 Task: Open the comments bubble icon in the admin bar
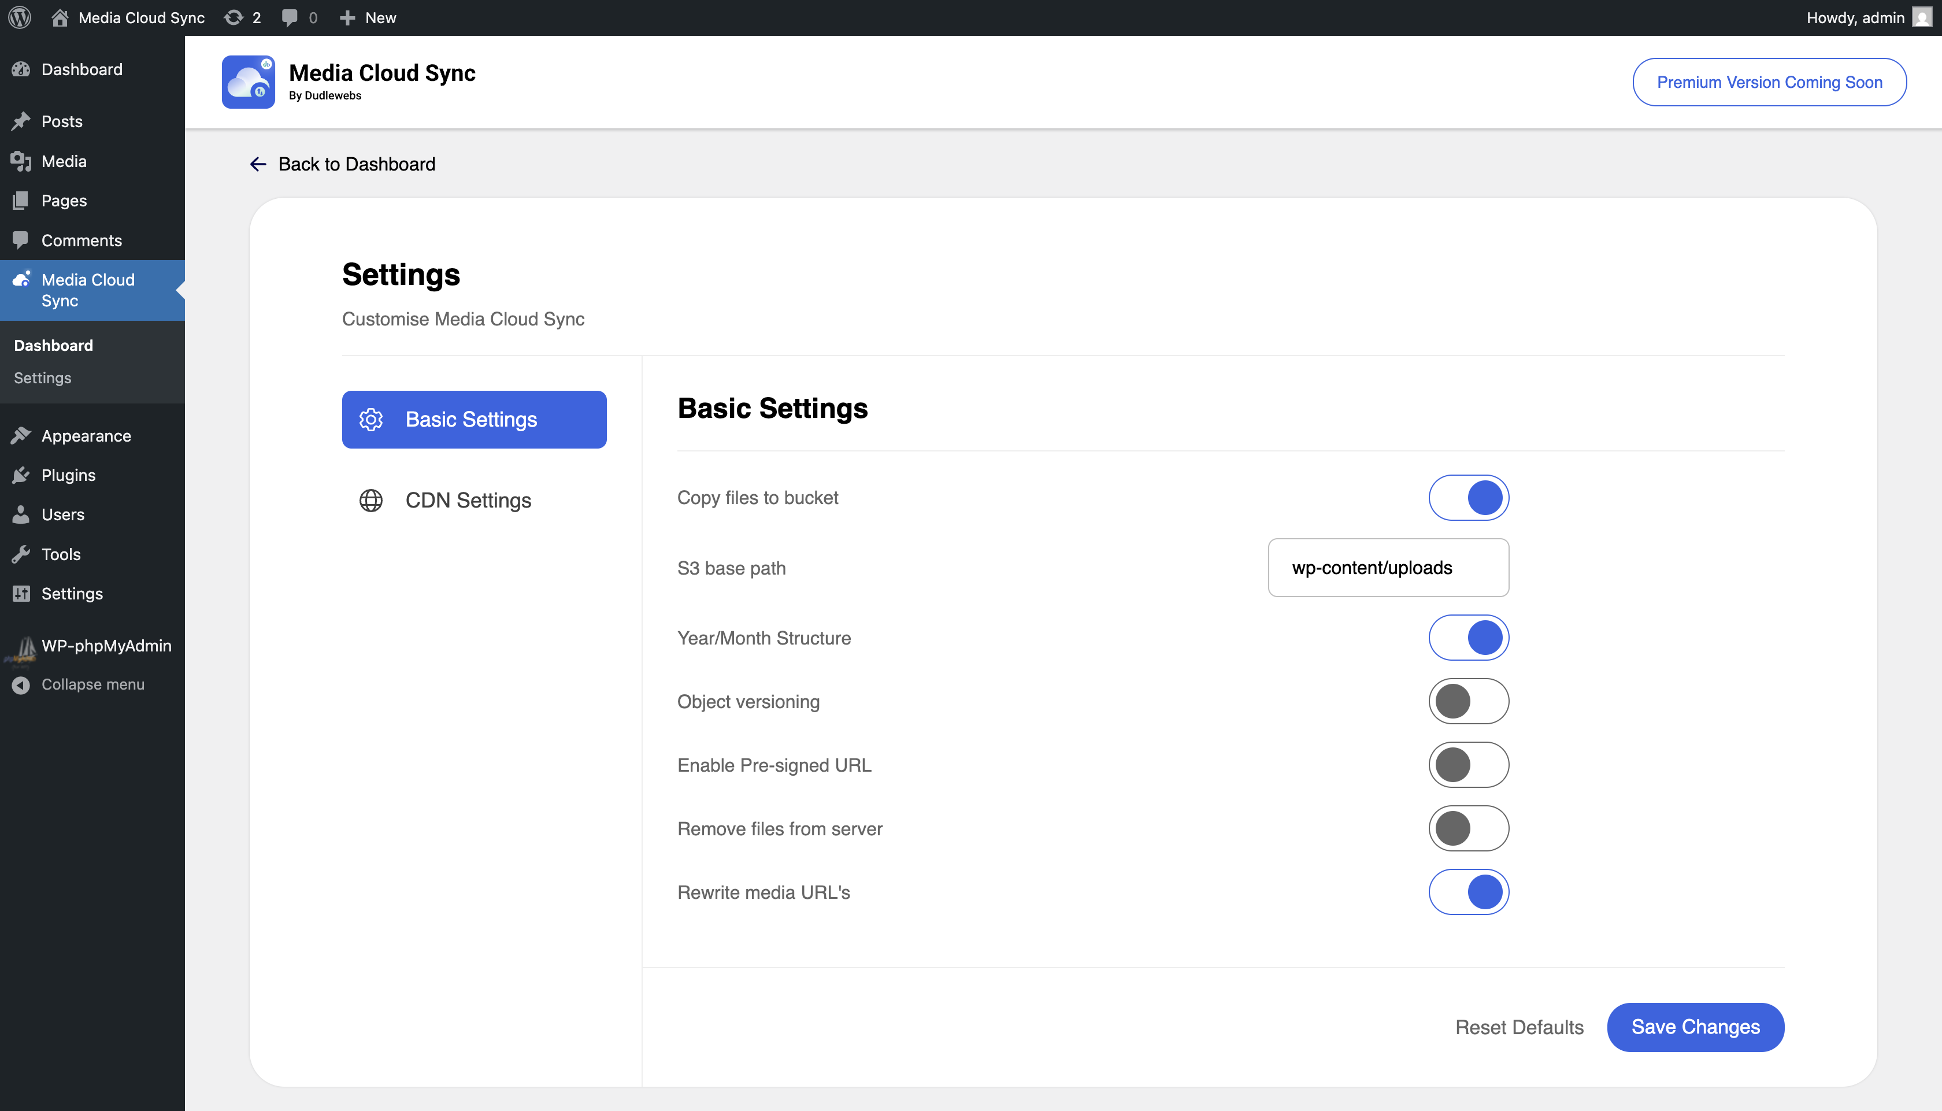pyautogui.click(x=289, y=17)
